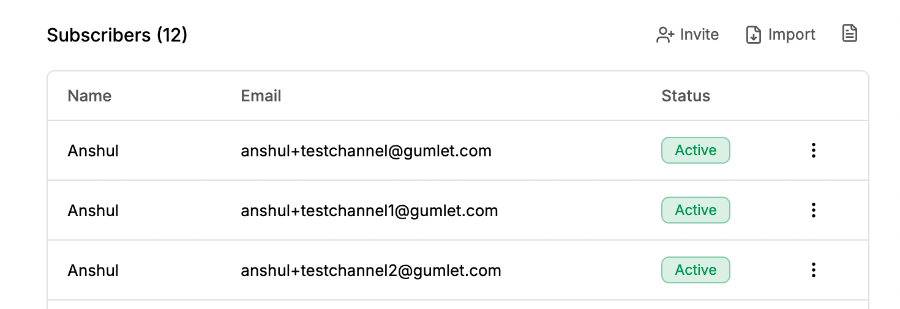
Task: Click the download-file icon beside Import
Action: (753, 35)
